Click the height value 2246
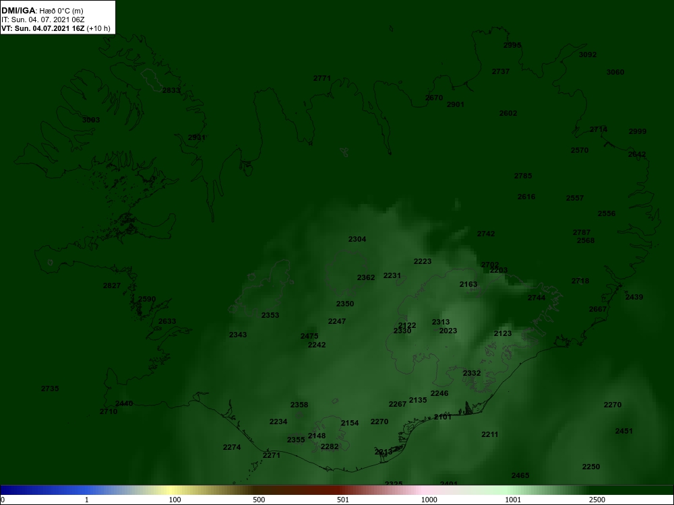The height and width of the screenshot is (505, 674). (439, 393)
